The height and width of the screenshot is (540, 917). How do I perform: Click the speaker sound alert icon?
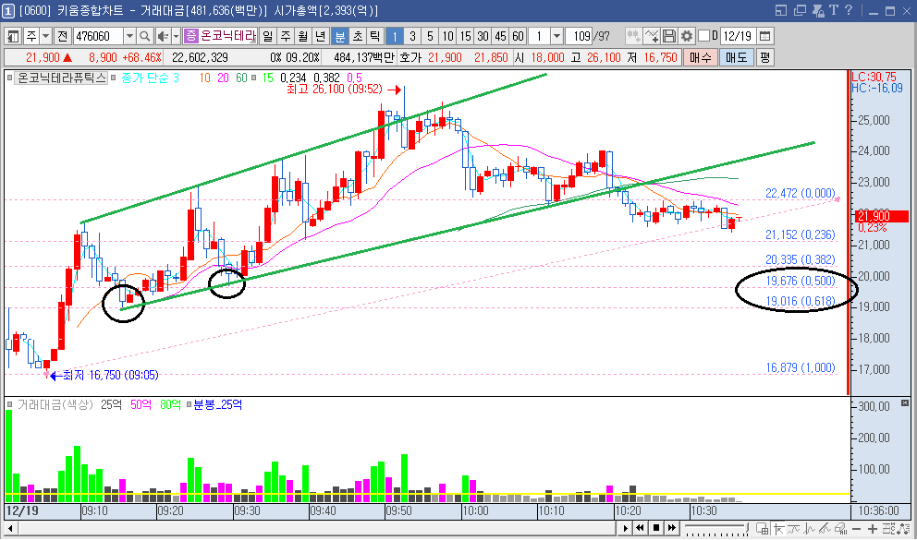(162, 36)
